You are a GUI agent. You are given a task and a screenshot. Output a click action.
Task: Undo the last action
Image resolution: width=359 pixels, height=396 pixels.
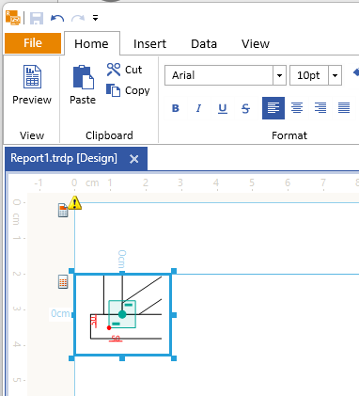click(57, 18)
